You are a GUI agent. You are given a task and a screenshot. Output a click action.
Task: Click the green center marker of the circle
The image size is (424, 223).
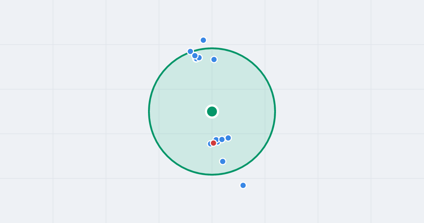(x=212, y=111)
